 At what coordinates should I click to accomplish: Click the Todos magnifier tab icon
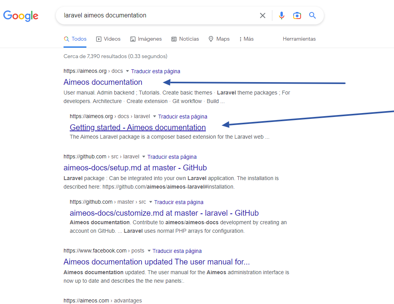coord(66,39)
